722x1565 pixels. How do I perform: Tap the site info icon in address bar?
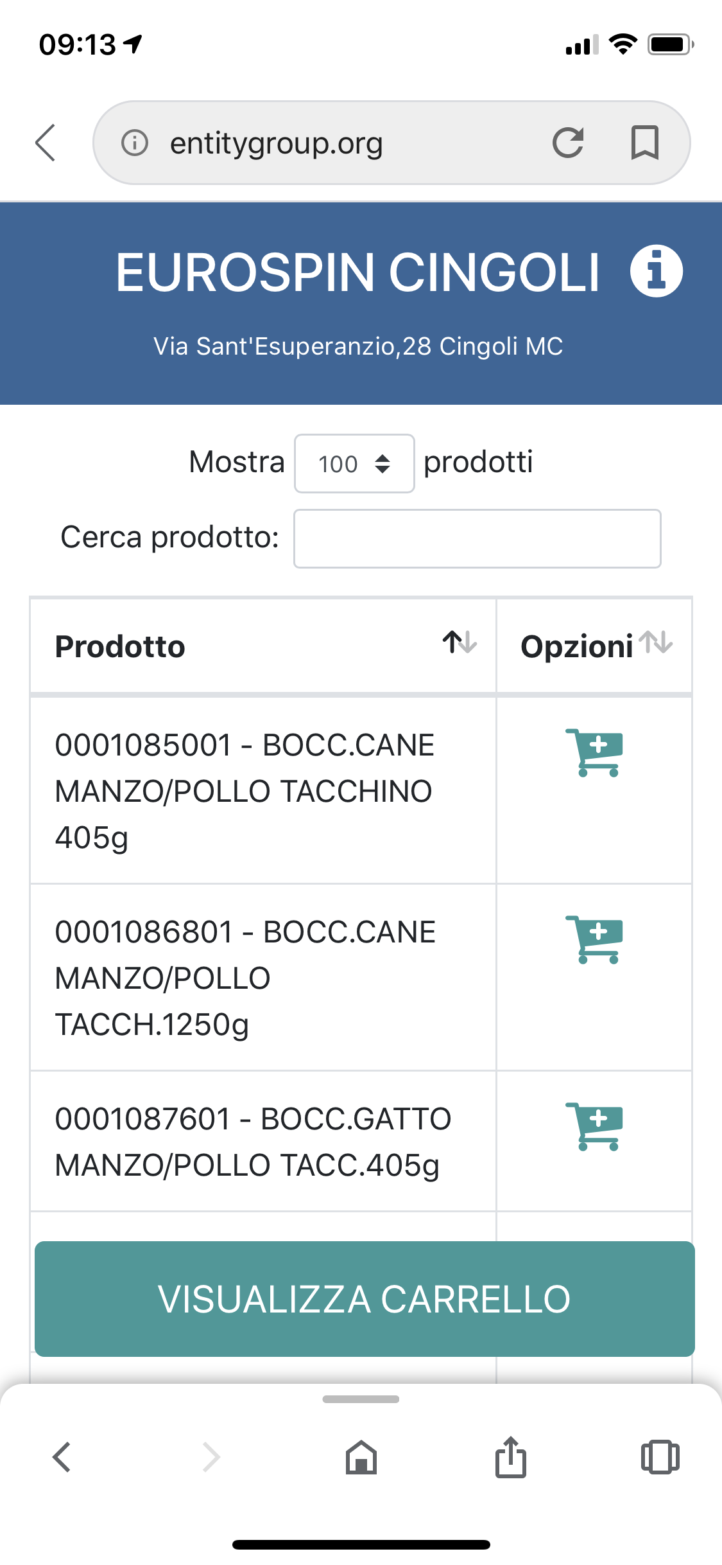tap(135, 143)
